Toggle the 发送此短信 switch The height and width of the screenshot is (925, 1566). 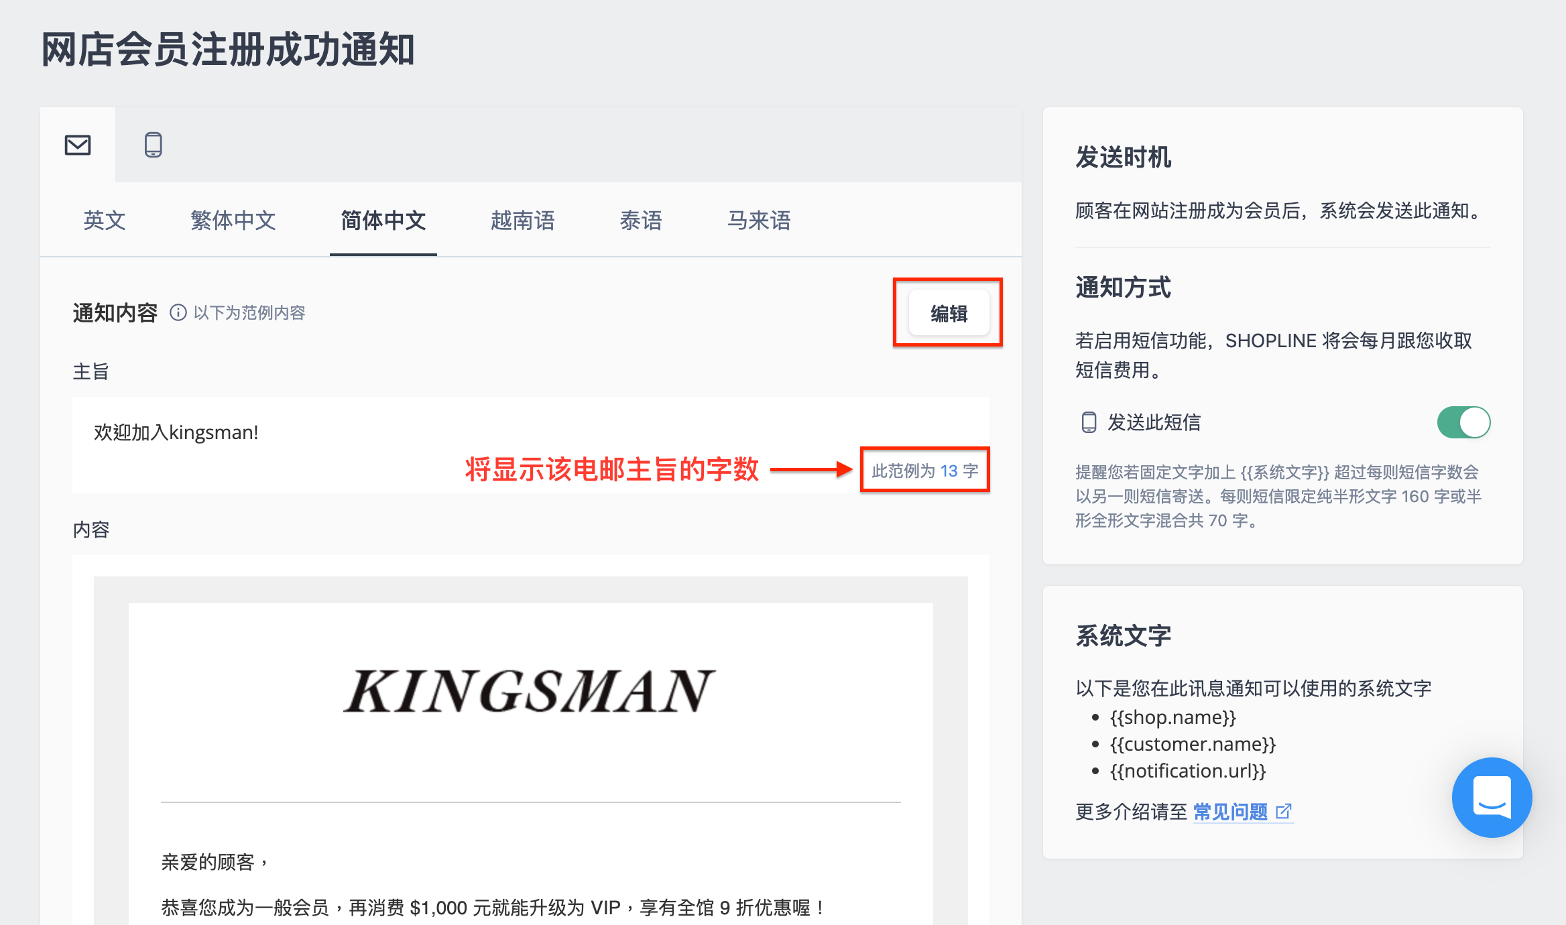[1463, 422]
